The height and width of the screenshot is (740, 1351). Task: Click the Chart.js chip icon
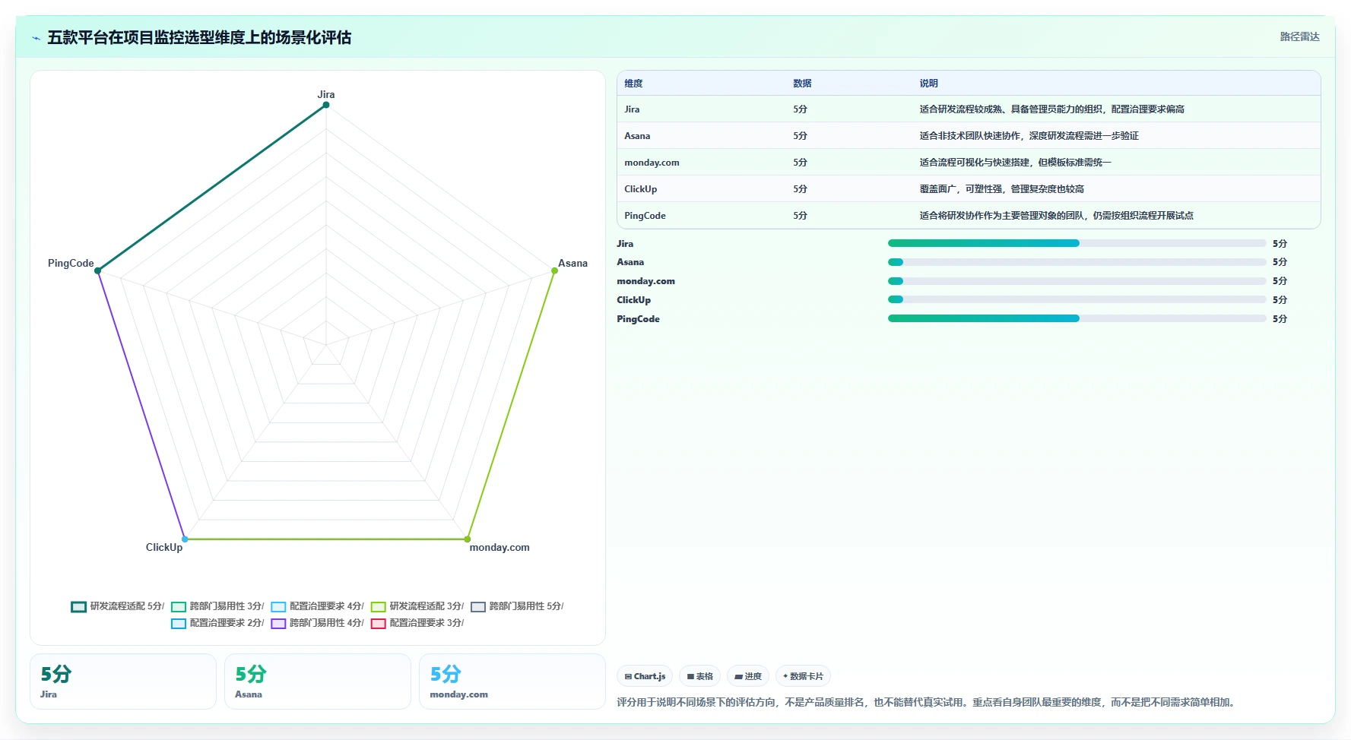pyautogui.click(x=628, y=676)
